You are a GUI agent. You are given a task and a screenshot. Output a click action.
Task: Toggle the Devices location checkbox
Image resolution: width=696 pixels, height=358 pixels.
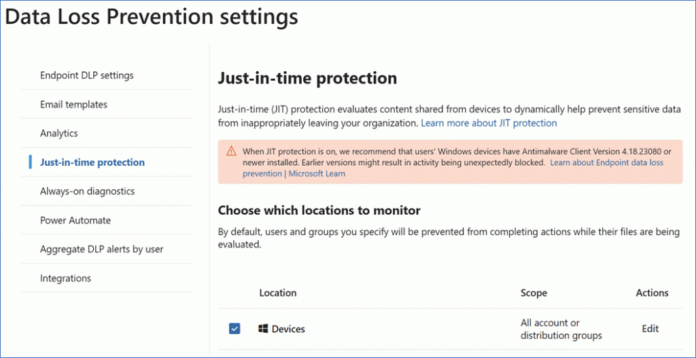click(x=234, y=329)
